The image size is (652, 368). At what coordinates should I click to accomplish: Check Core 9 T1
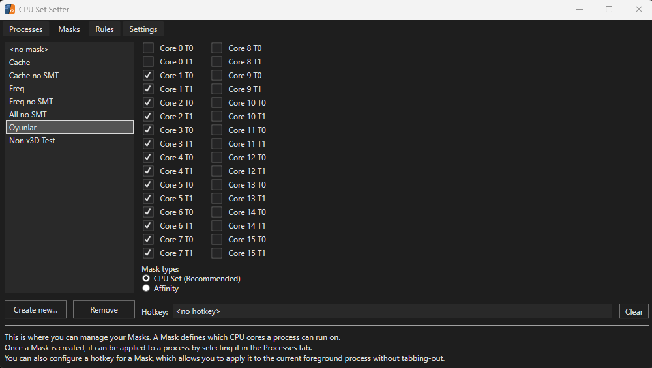pos(216,89)
